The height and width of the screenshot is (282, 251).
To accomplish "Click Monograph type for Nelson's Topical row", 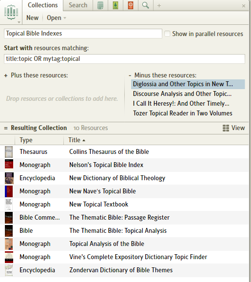I will click(x=35, y=165).
